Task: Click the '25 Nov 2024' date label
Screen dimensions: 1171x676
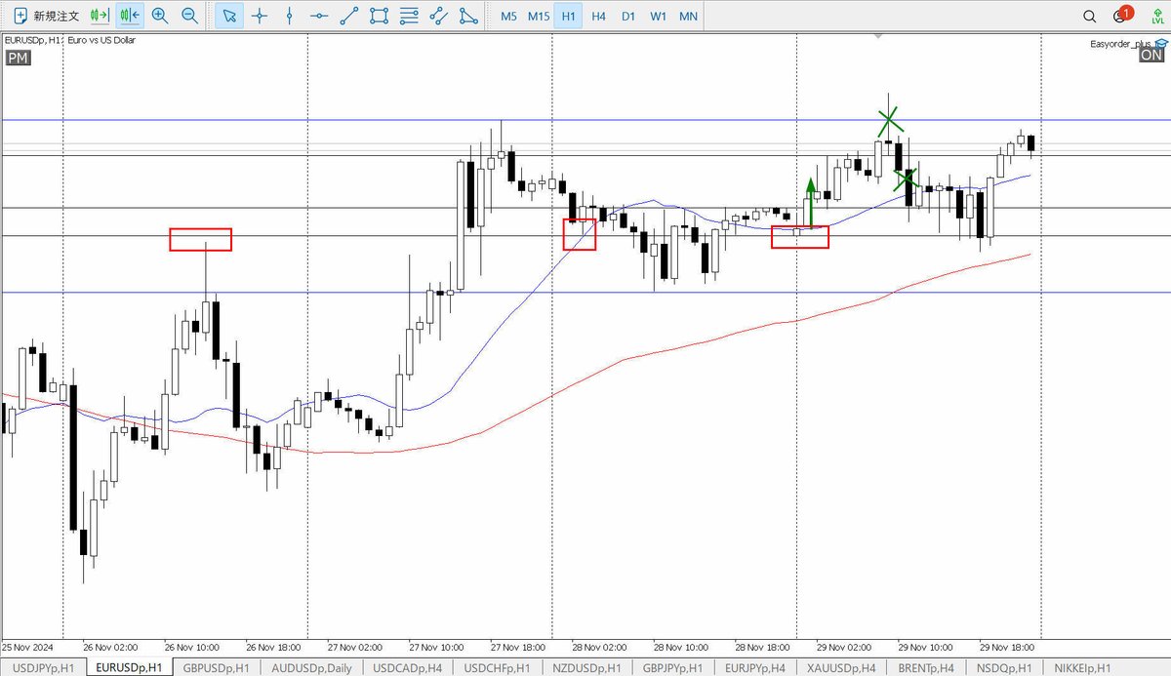Action: click(x=28, y=647)
